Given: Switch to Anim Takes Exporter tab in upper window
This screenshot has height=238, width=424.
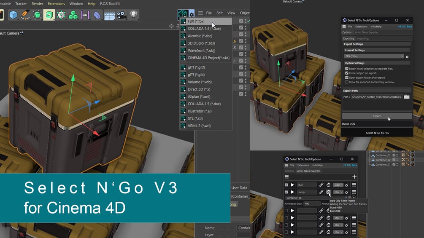Looking at the screenshot, I should (366, 32).
